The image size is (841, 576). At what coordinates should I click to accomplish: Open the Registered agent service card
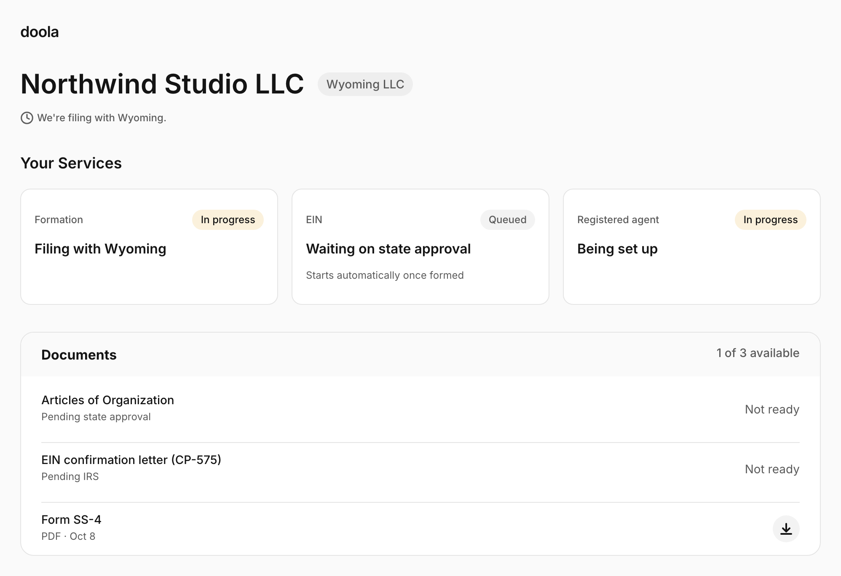[x=692, y=247]
